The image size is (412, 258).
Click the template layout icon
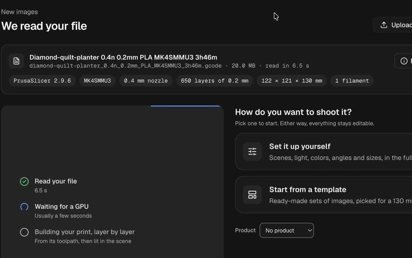pyautogui.click(x=252, y=195)
